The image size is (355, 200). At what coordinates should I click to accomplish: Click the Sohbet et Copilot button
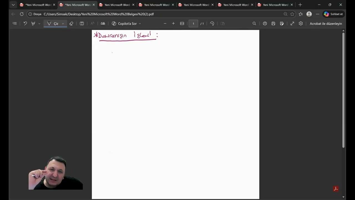click(333, 14)
